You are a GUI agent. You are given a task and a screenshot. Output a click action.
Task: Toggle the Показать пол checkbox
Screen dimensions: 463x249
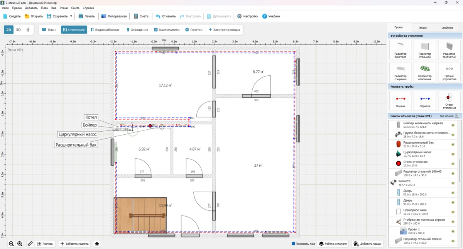294,244
